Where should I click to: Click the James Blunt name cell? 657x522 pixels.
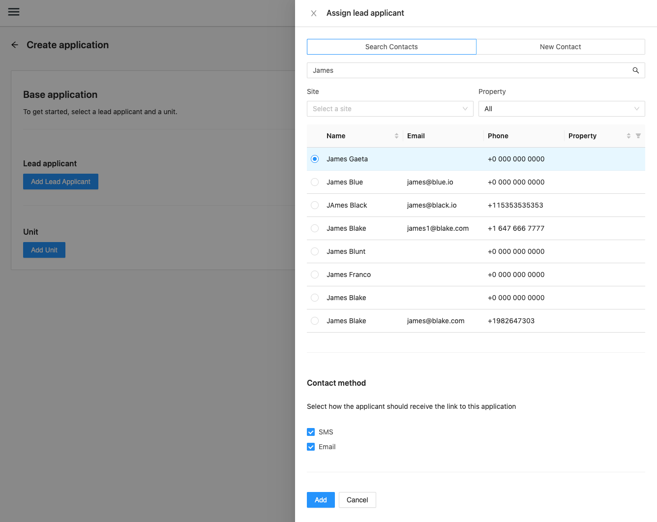346,251
